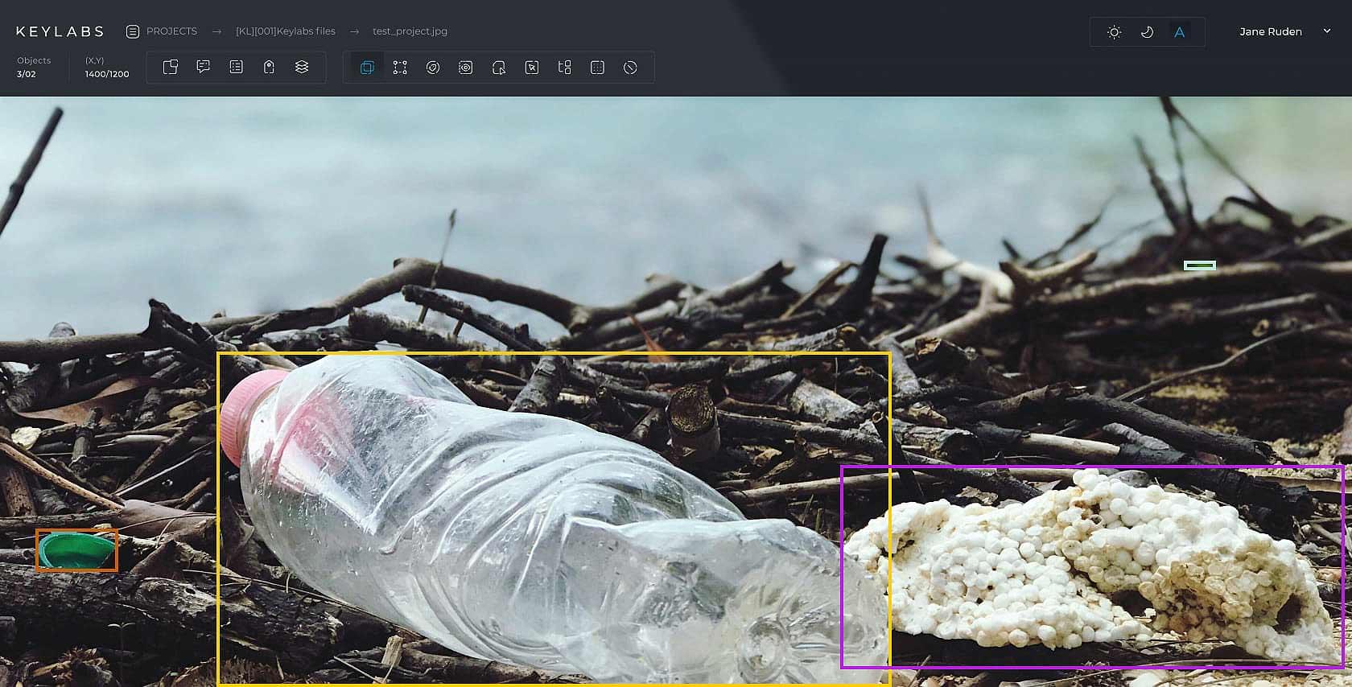1352x687 pixels.
Task: Click the KEYLABS logo
Action: point(60,31)
